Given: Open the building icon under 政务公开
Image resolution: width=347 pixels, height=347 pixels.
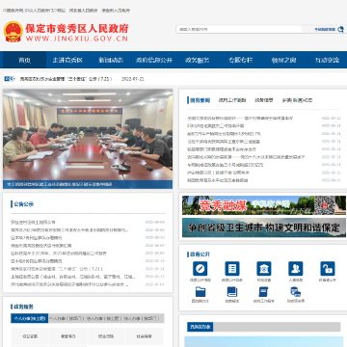Looking at the screenshot, I should pos(264,269).
